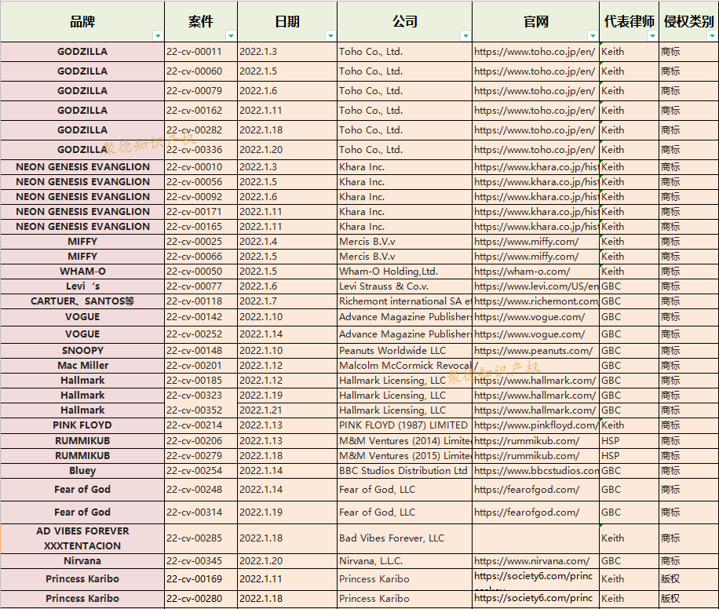This screenshot has width=719, height=609.
Task: Open the 品牌 column filter dropdown
Action: pyautogui.click(x=158, y=36)
